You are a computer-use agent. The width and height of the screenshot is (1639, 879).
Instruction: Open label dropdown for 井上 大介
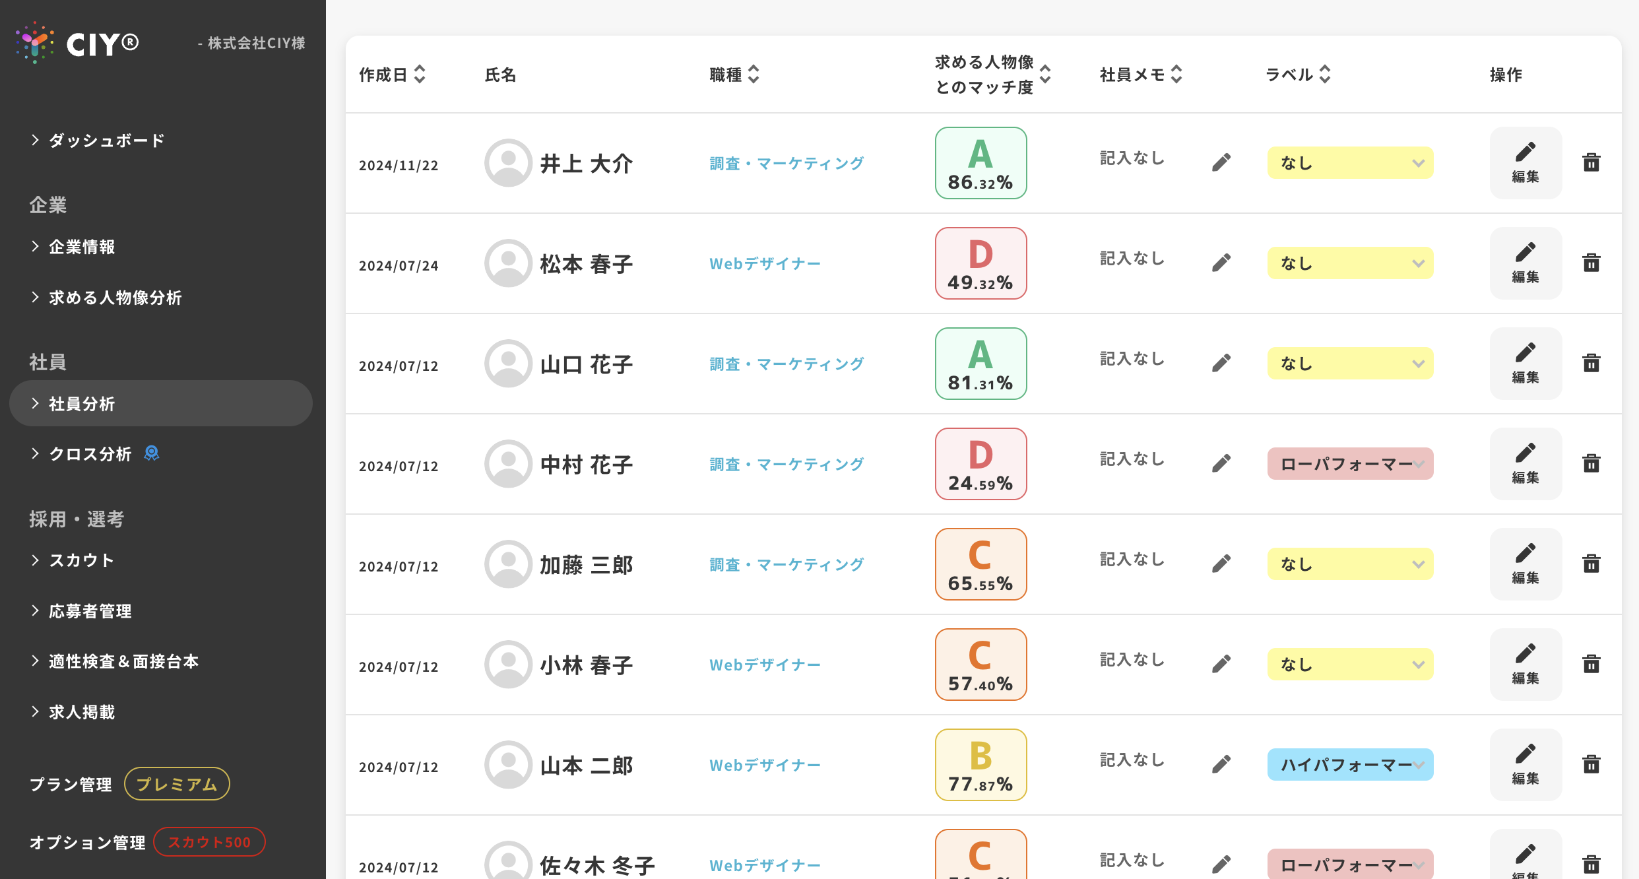[x=1350, y=163]
